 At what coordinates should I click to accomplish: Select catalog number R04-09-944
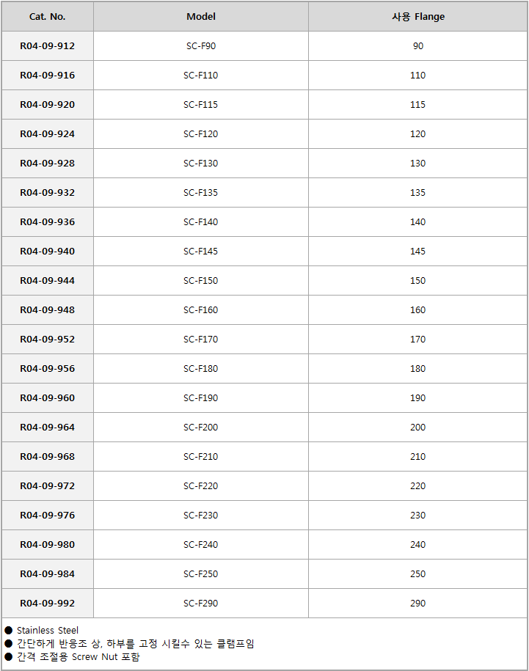[48, 281]
